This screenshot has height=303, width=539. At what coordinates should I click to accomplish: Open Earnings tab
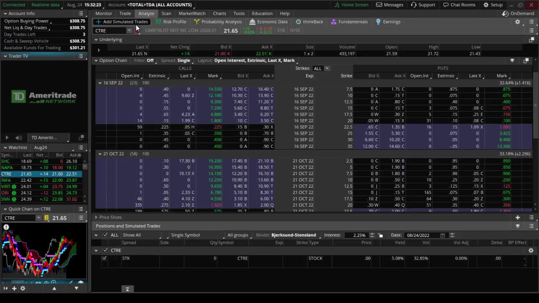click(388, 21)
